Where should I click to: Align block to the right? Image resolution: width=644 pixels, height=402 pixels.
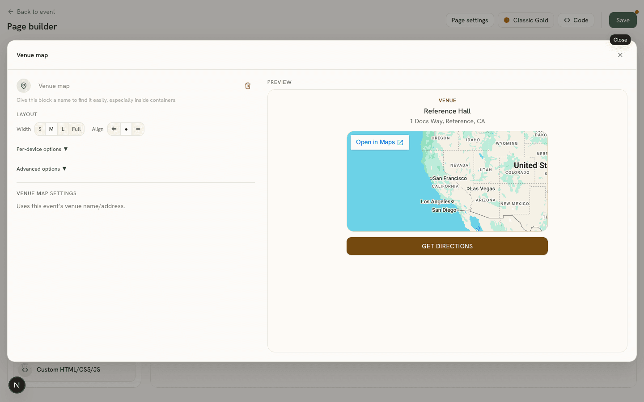[x=138, y=129]
